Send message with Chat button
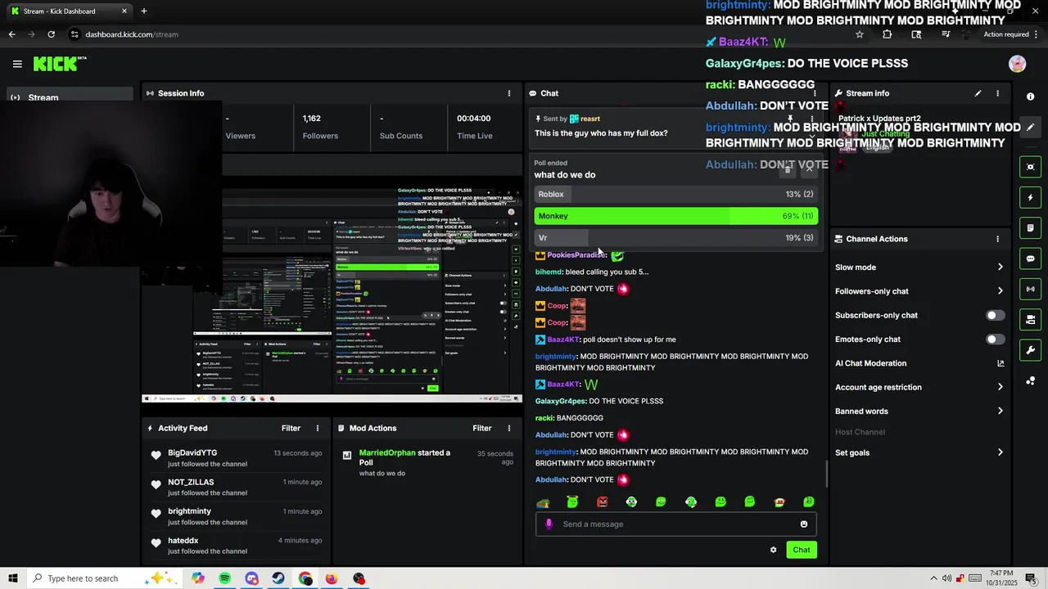 click(801, 550)
